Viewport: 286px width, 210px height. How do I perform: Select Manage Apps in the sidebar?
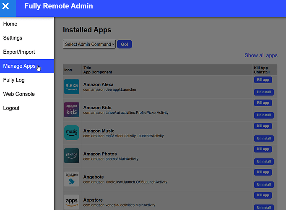tap(27, 66)
